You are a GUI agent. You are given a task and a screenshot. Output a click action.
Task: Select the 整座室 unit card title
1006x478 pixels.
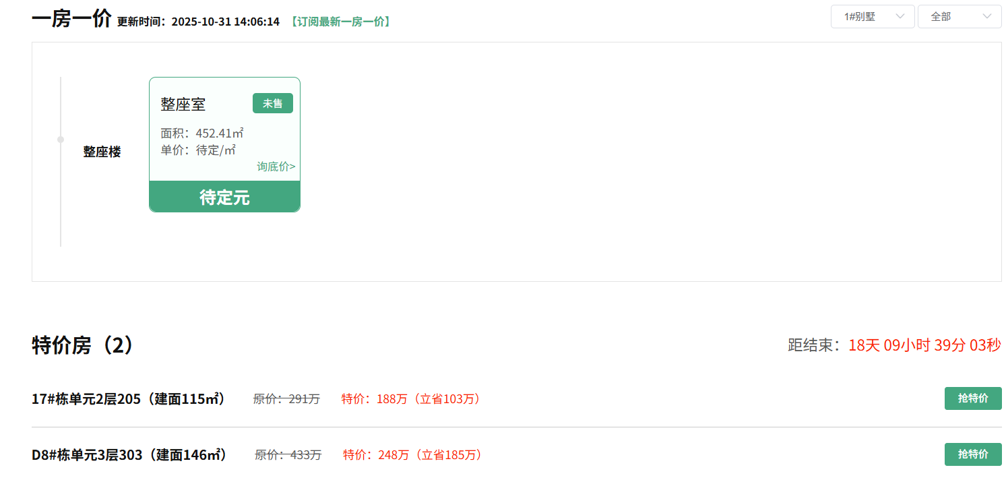(x=183, y=104)
